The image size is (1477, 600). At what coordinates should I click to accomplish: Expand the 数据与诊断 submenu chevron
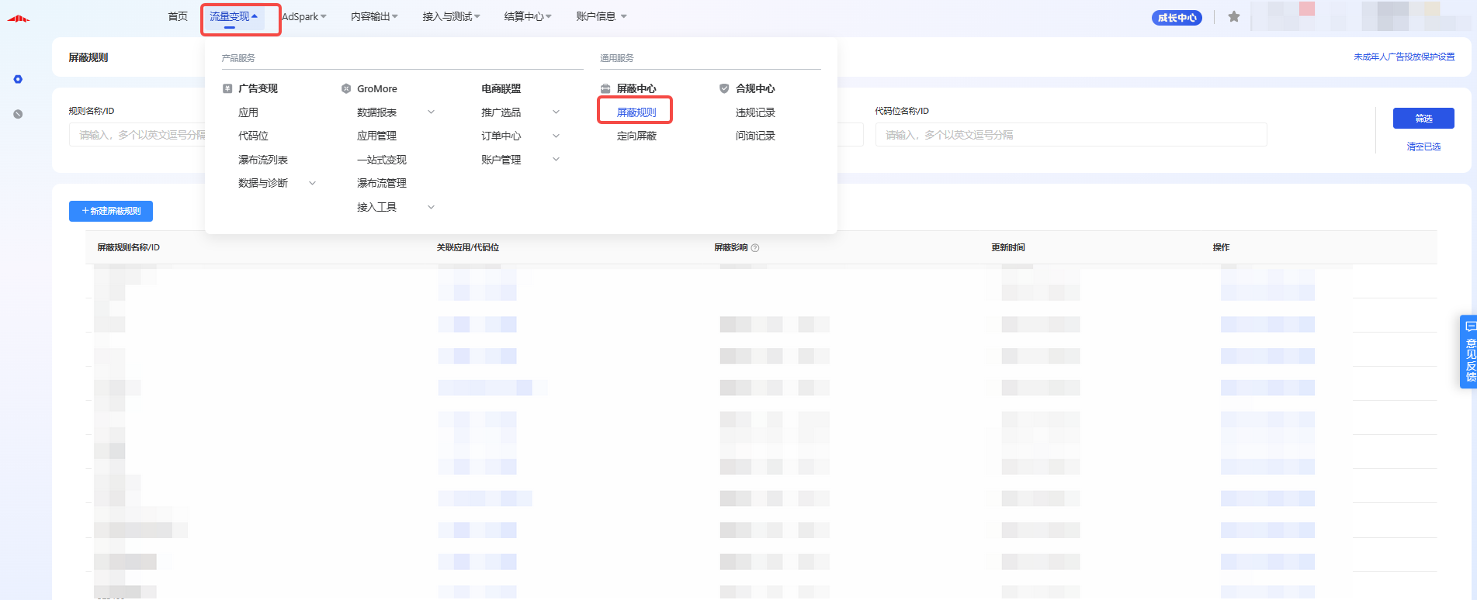312,183
